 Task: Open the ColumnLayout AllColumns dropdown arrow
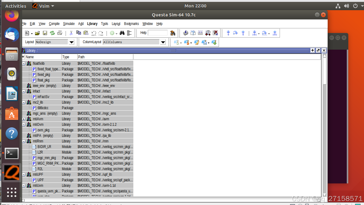point(163,42)
